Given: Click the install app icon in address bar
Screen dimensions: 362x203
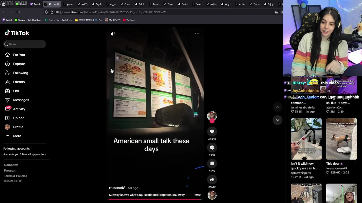Looking at the screenshot, I should click(277, 12).
